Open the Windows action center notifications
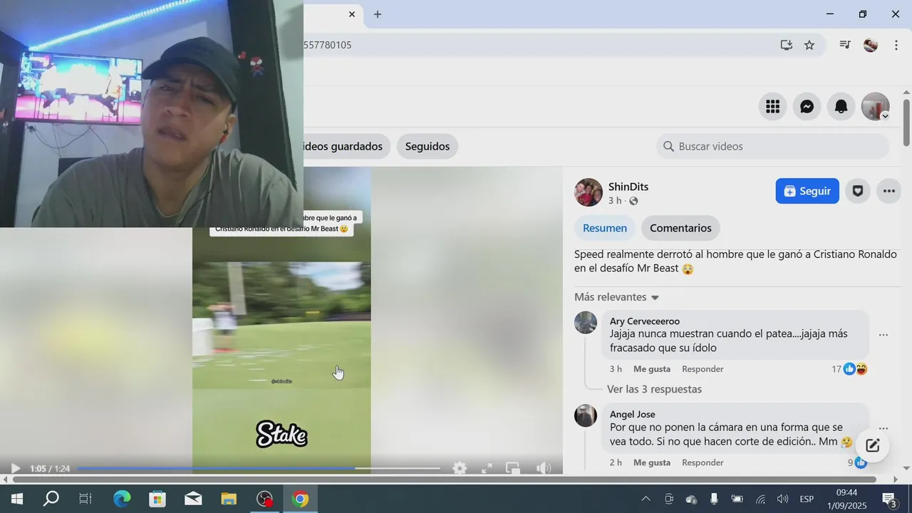912x513 pixels. 889,499
